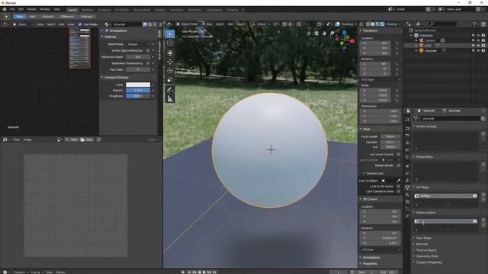488x274 pixels.
Task: Click the New image button in image editor
Action: coord(72,140)
